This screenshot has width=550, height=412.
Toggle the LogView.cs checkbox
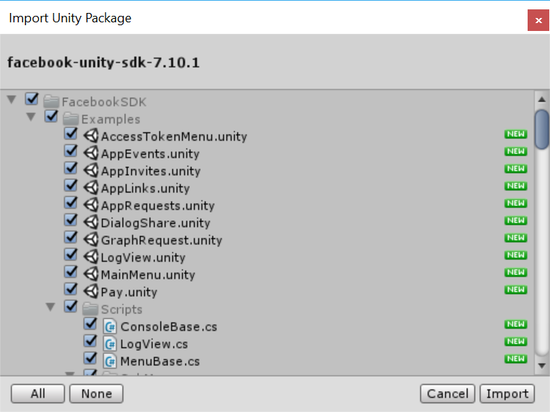(90, 341)
